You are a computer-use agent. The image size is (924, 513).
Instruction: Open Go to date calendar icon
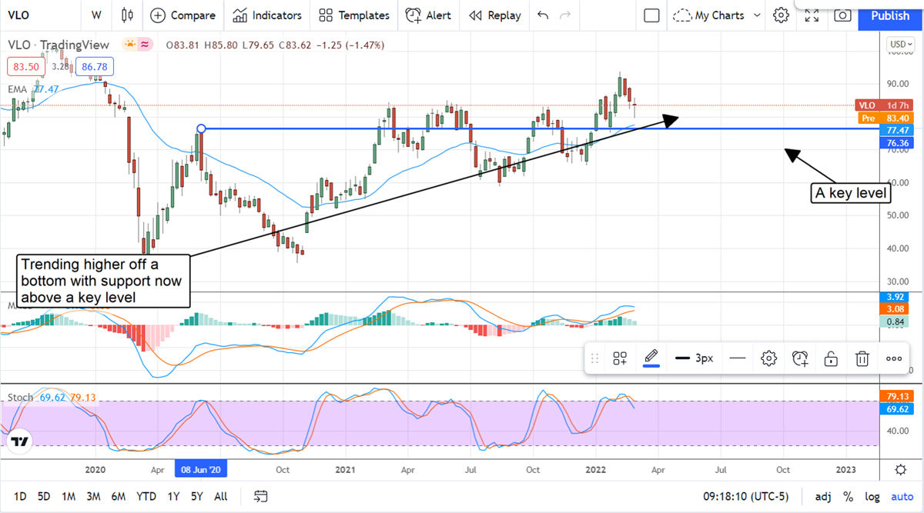[x=261, y=496]
